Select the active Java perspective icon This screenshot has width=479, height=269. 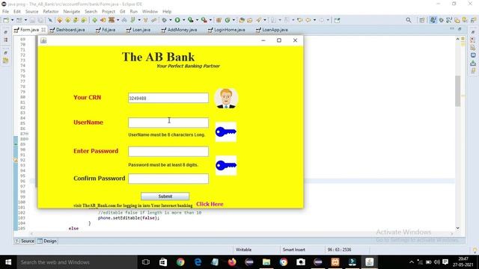click(433, 20)
